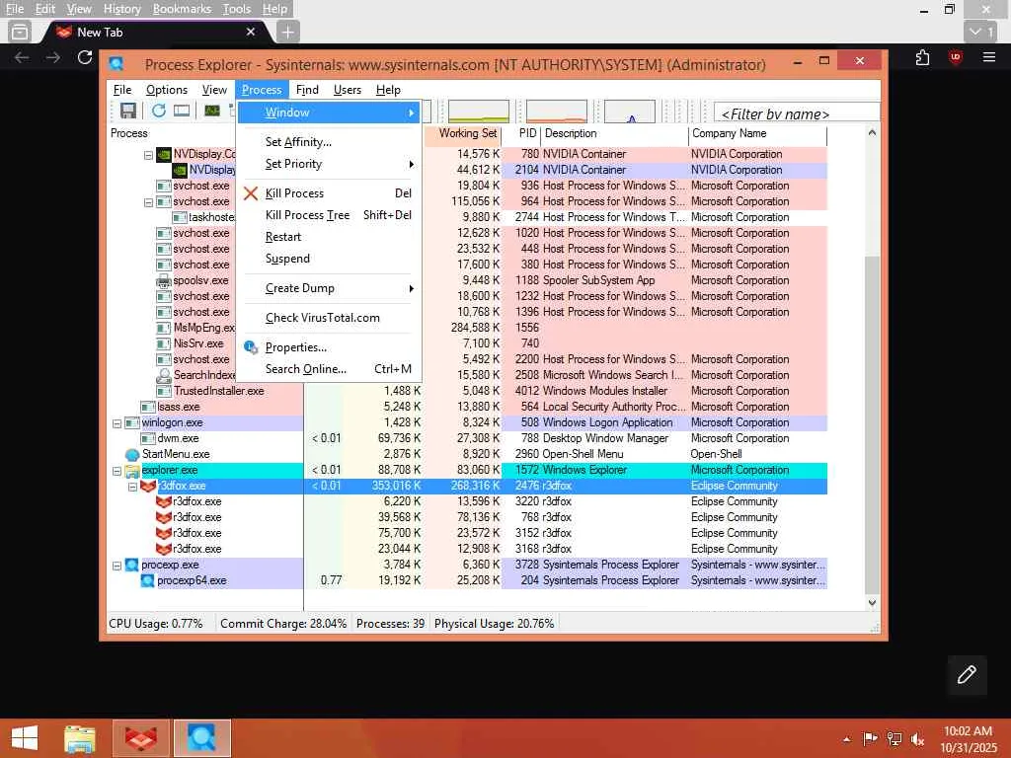1011x758 pixels.
Task: Click red X icon beside Kill Process
Action: tap(251, 193)
